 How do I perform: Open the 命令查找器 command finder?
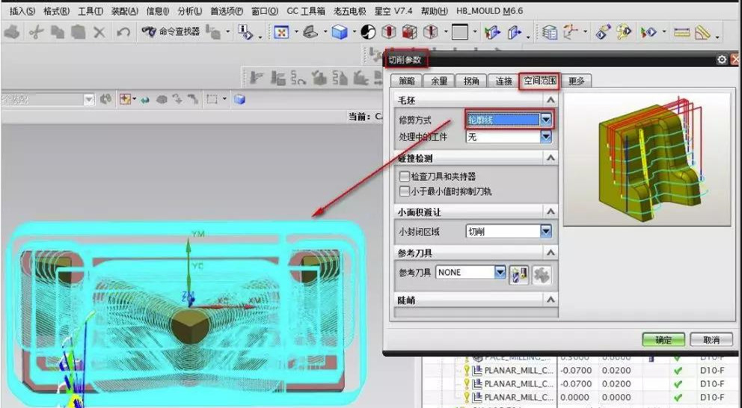[170, 32]
